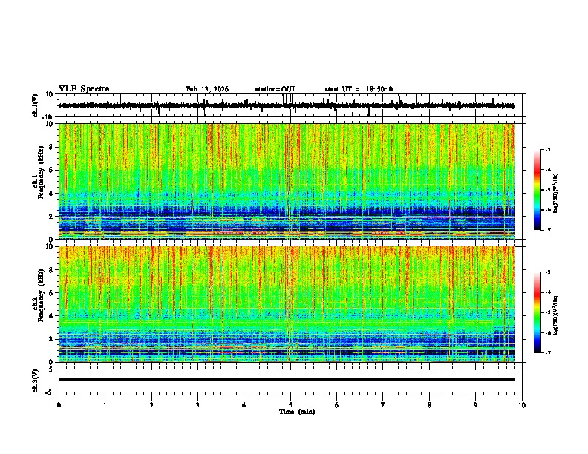Screen dimensions: 588x454
Task: Click the "5" tick on ch.3(V) axis
Action: (x=51, y=369)
